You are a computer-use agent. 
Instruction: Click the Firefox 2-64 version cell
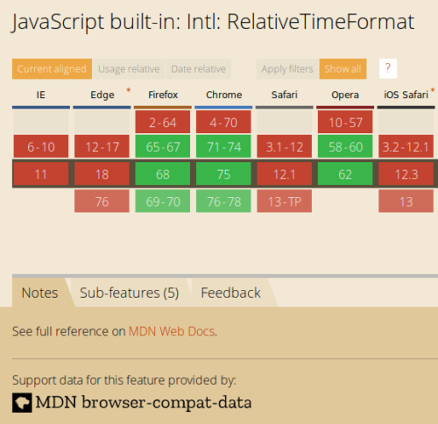163,122
